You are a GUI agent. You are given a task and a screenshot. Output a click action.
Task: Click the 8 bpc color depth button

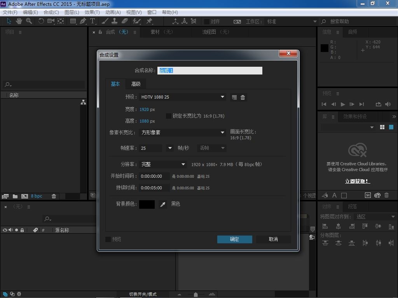coord(37,196)
